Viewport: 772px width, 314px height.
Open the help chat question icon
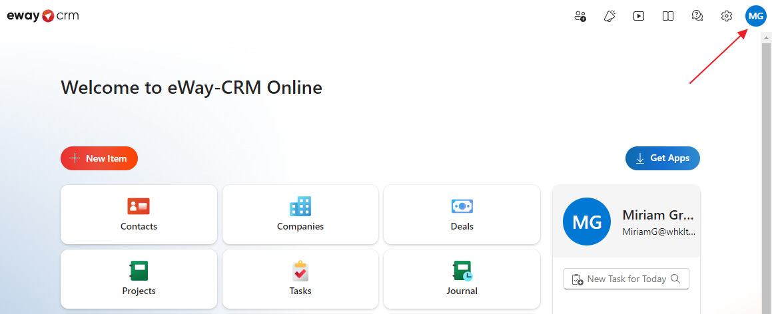pos(697,16)
